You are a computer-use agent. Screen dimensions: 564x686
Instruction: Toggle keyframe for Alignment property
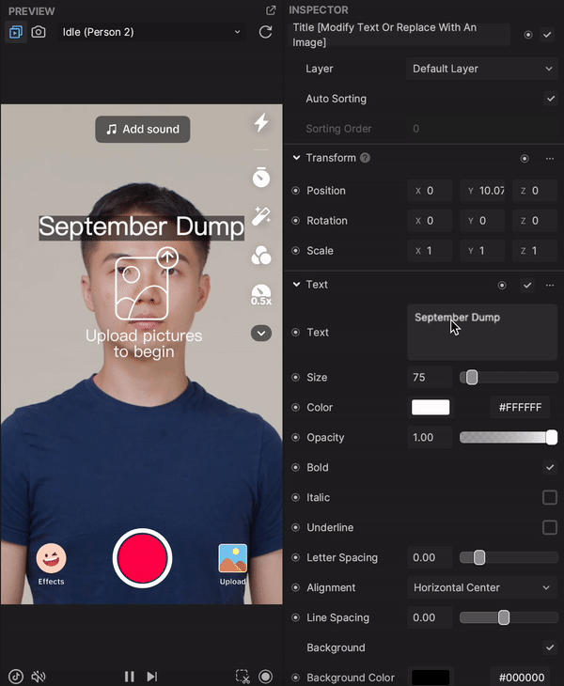coord(296,587)
